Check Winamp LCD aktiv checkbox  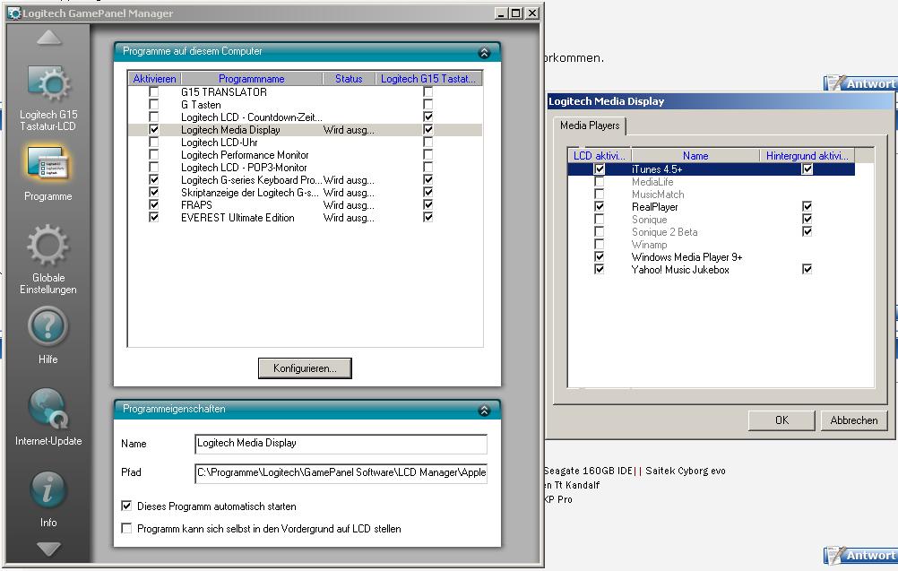pos(599,244)
